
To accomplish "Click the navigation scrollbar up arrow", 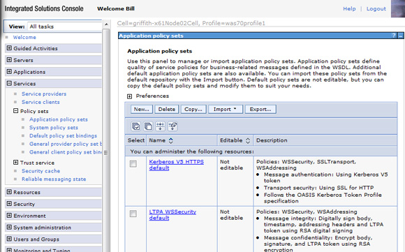I will pos(106,24).
